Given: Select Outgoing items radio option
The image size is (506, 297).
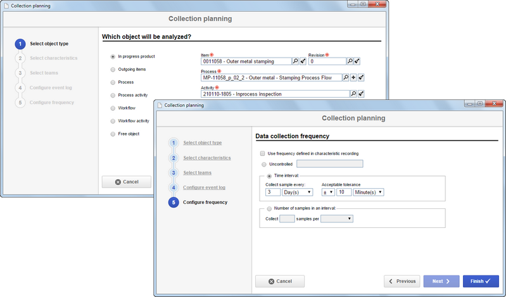Looking at the screenshot, I should pos(113,70).
